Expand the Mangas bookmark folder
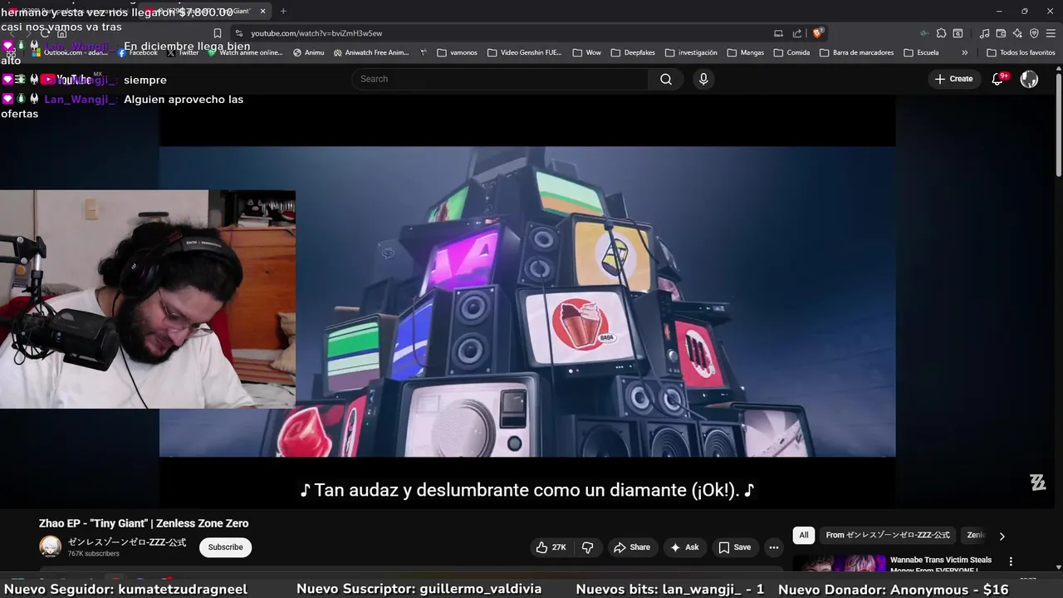Screen dimensions: 1063x598 [x=745, y=52]
